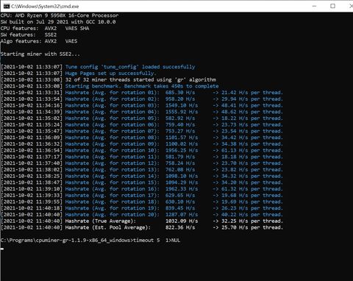Click the window title 'C:\Windows\System32\cmd.exe'
This screenshot has height=281, width=353.
[x=45, y=7]
